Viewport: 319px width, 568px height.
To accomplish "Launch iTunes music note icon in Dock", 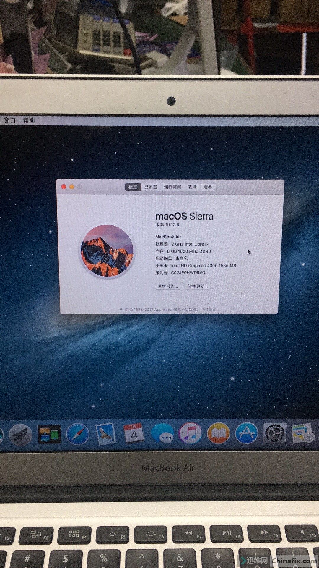I will click(x=191, y=433).
